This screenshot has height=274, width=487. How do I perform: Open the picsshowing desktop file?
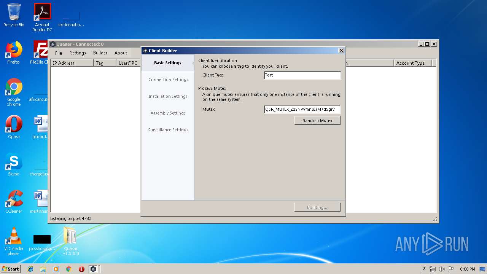pyautogui.click(x=42, y=242)
